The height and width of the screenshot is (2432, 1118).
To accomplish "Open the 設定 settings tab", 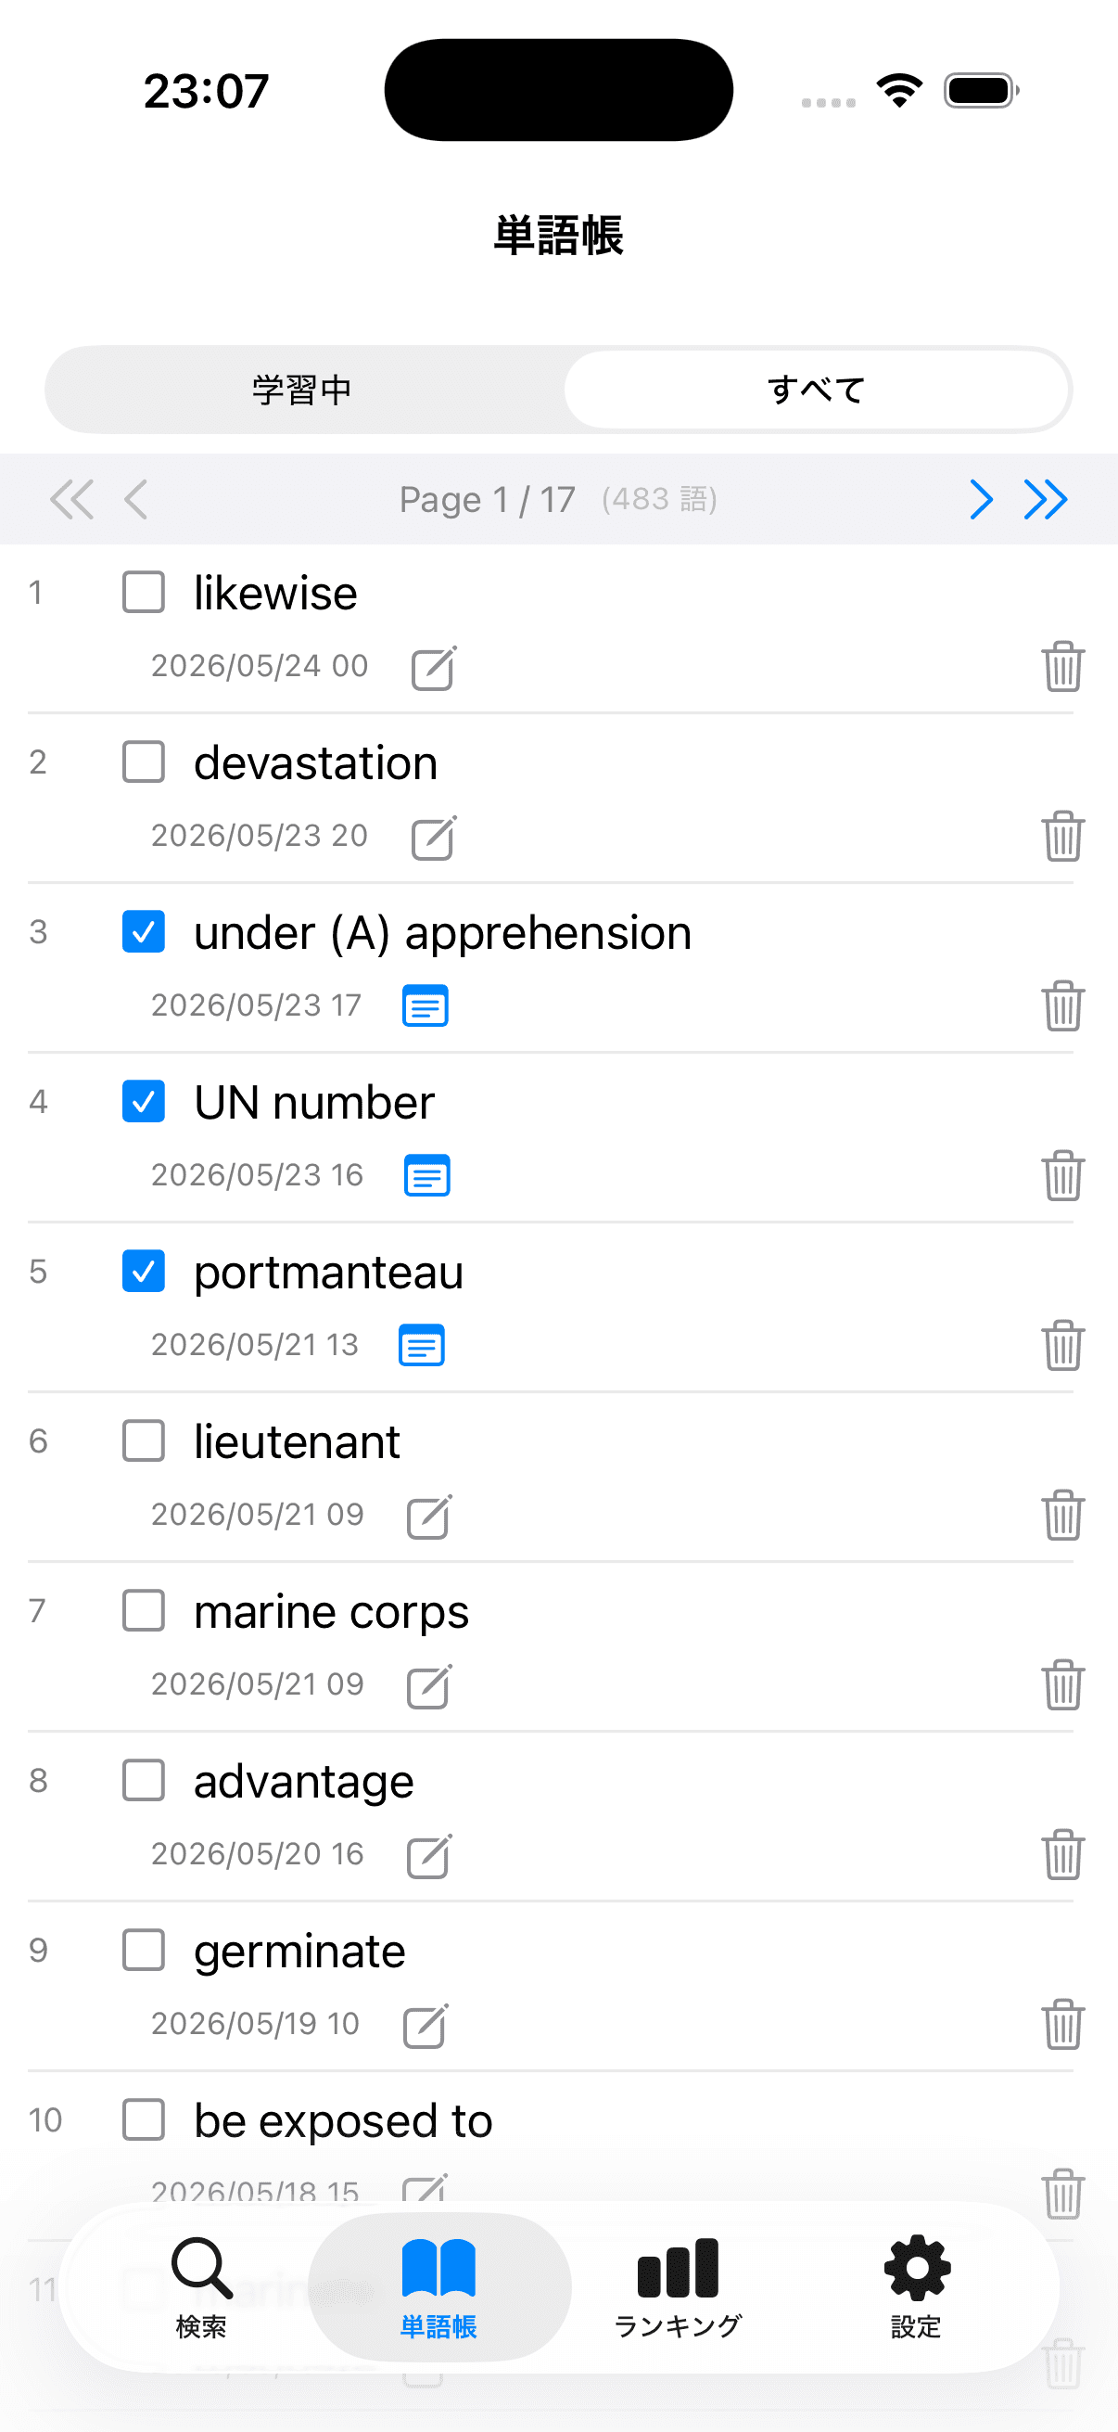I will coord(916,2286).
